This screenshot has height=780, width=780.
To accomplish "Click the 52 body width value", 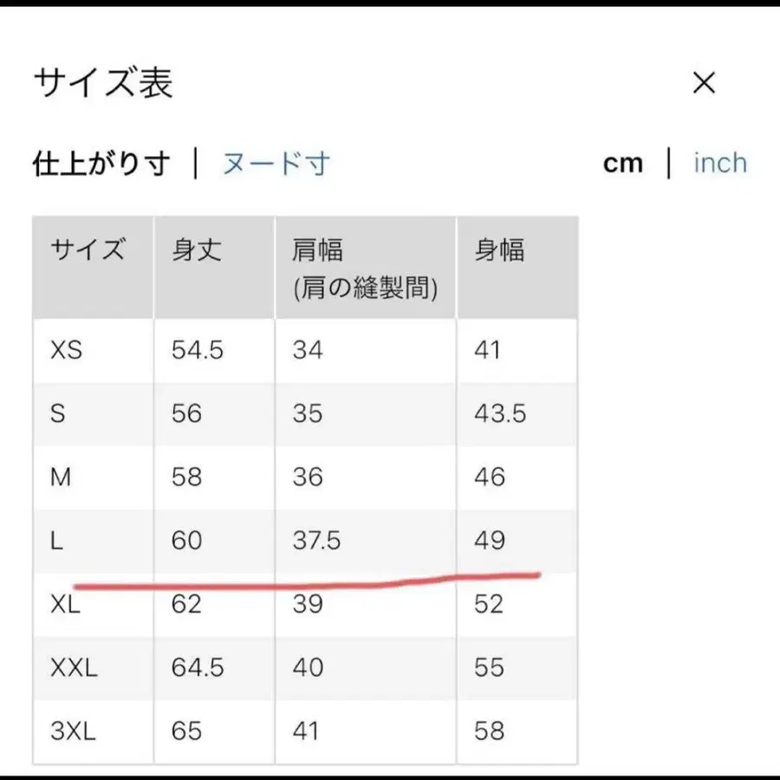I will click(489, 604).
